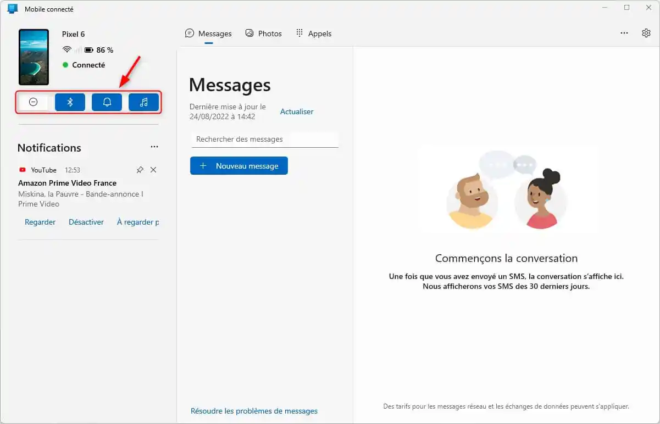Dismiss the YouTube notification
Image resolution: width=660 pixels, height=424 pixels.
coord(153,170)
